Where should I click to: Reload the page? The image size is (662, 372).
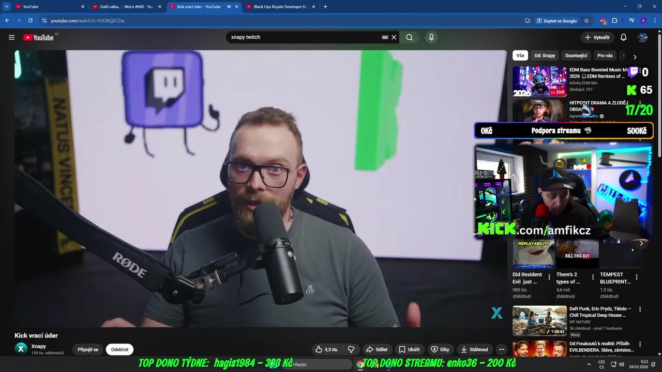31,21
